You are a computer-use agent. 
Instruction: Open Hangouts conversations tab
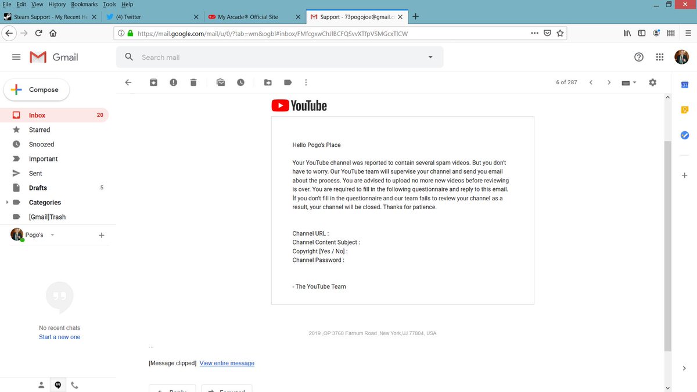pyautogui.click(x=58, y=384)
